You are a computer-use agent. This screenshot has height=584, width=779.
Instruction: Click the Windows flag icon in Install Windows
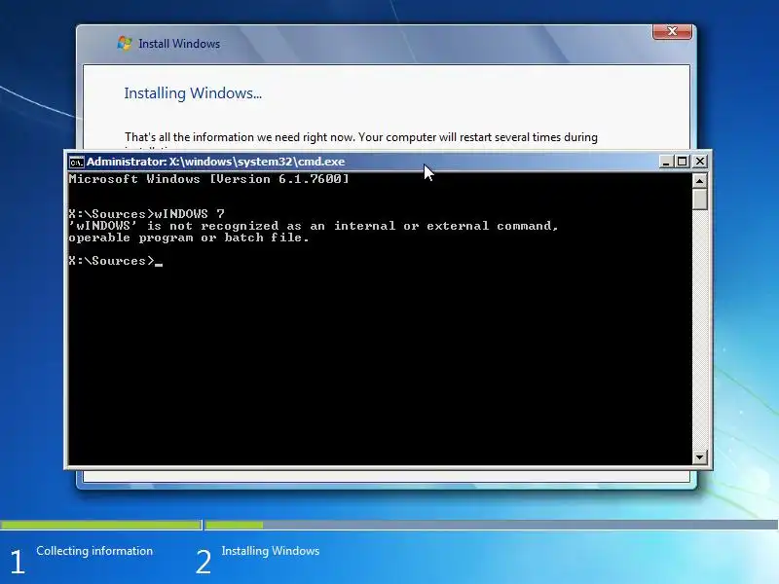coord(125,43)
